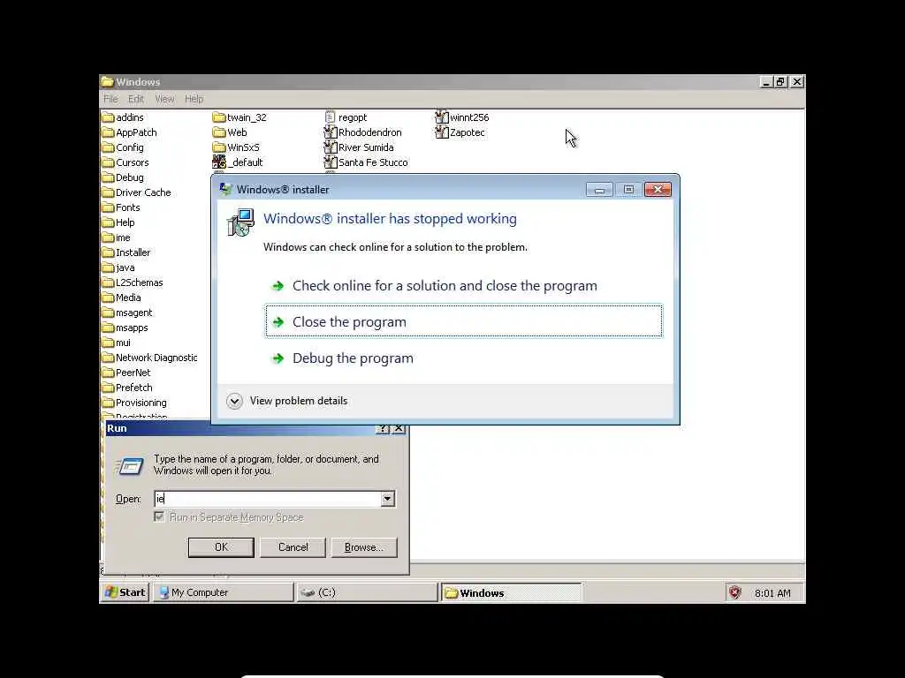
Task: Click the security shield tray icon
Action: tap(734, 592)
